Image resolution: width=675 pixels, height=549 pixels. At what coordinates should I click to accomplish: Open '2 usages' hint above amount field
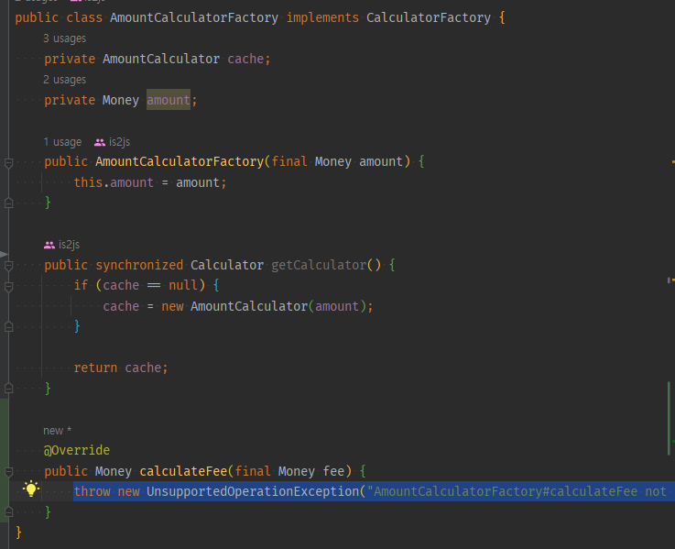click(65, 80)
